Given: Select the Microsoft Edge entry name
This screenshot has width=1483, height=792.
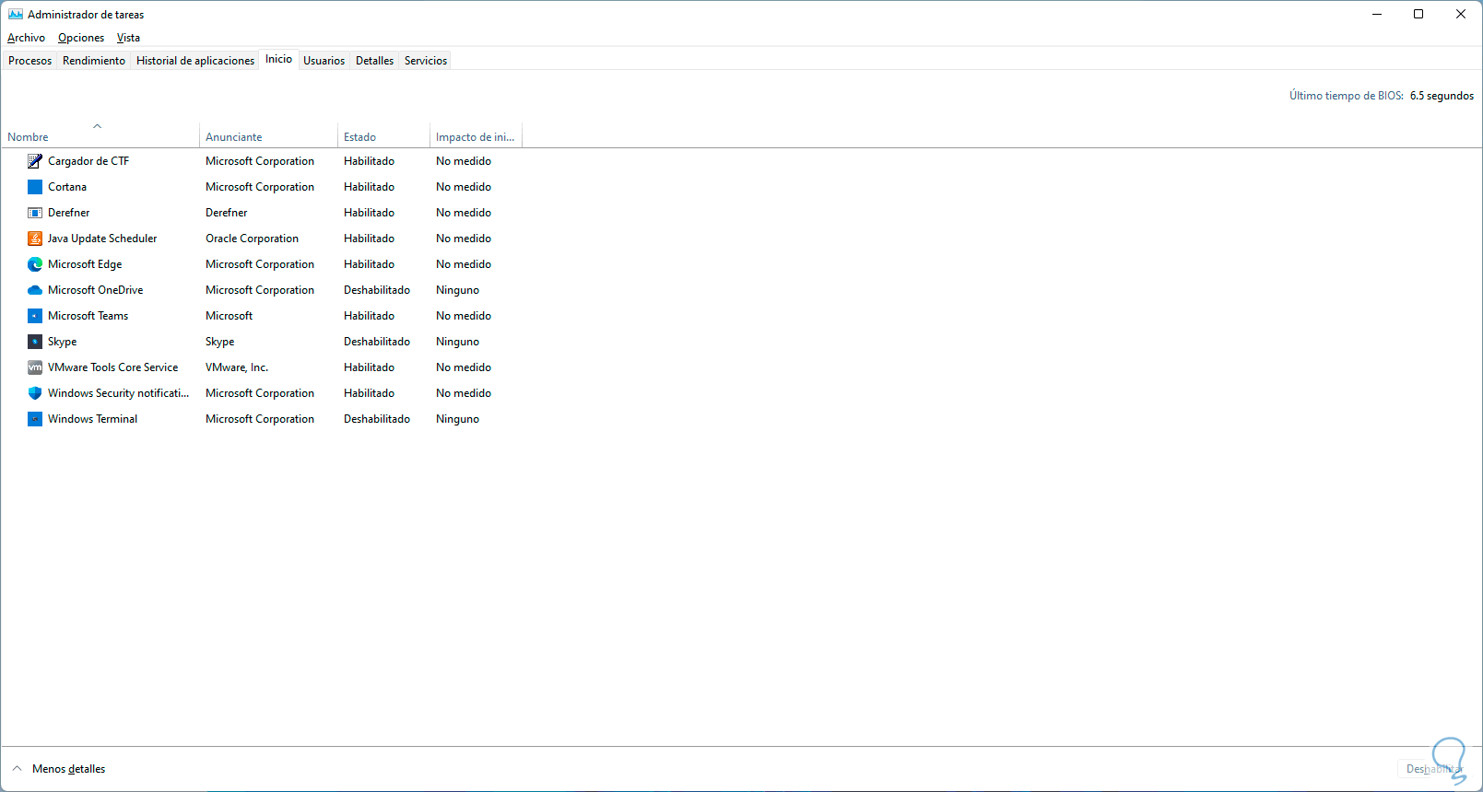Looking at the screenshot, I should 85,264.
